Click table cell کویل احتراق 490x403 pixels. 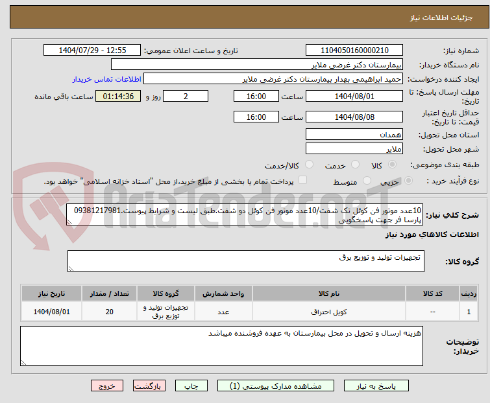coord(329,312)
